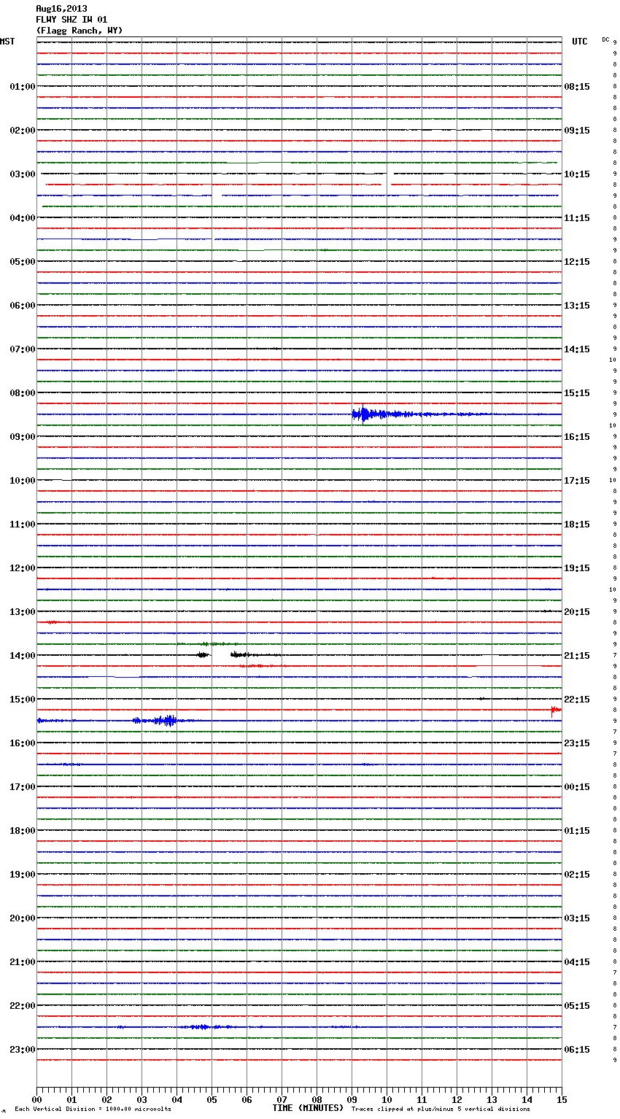This screenshot has height=1119, width=620.
Task: Click the 18:15 UTC time label
Action: (577, 524)
